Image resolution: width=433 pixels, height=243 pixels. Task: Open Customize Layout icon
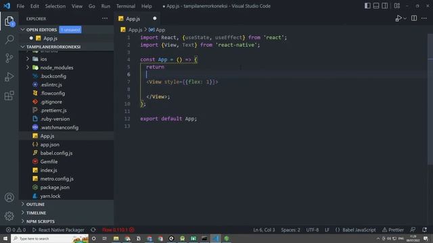397,6
